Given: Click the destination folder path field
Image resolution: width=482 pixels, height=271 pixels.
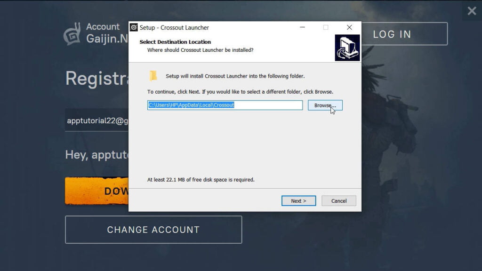Looking at the screenshot, I should [x=225, y=105].
